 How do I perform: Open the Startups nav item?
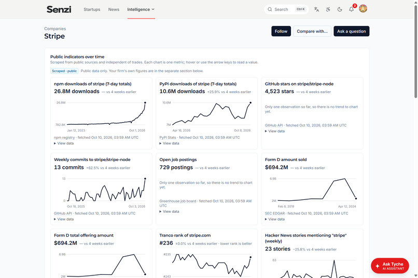coord(92,9)
